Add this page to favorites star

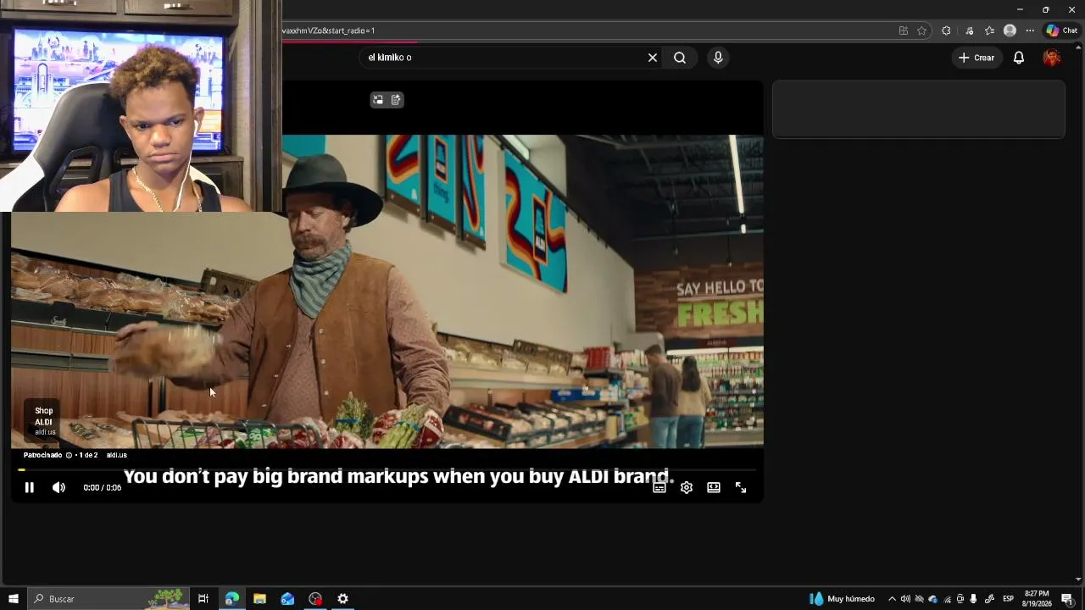(x=922, y=30)
